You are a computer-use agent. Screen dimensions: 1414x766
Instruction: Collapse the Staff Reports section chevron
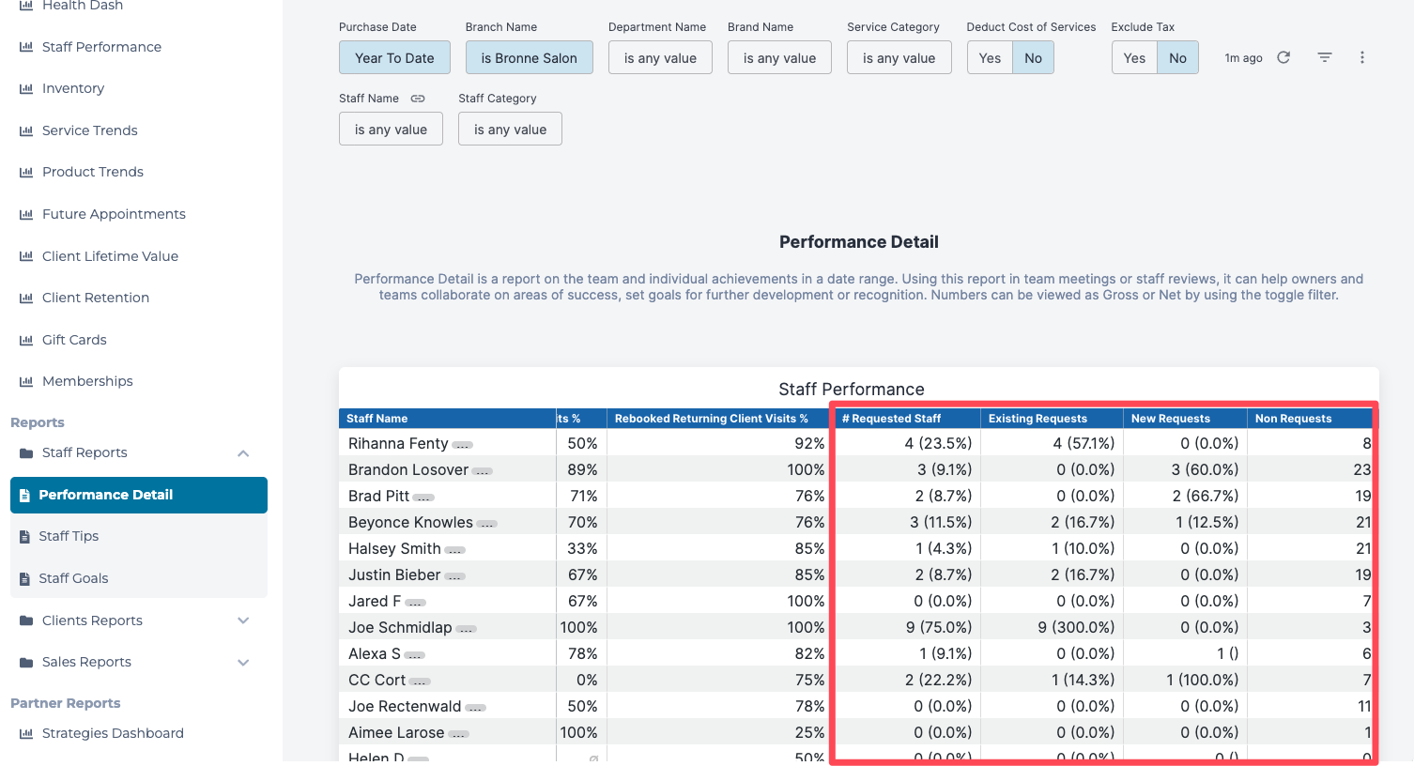[243, 453]
